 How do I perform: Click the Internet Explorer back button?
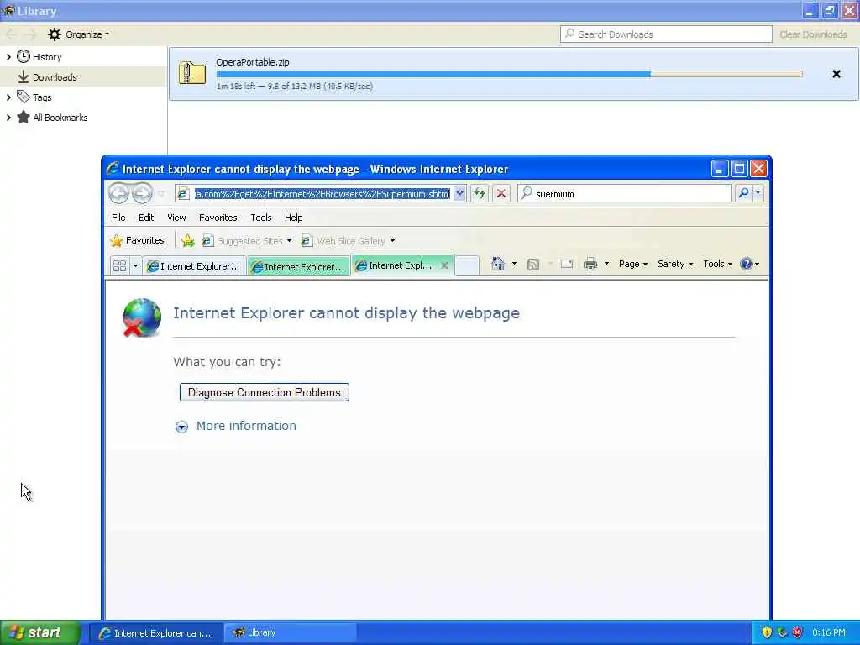click(118, 193)
